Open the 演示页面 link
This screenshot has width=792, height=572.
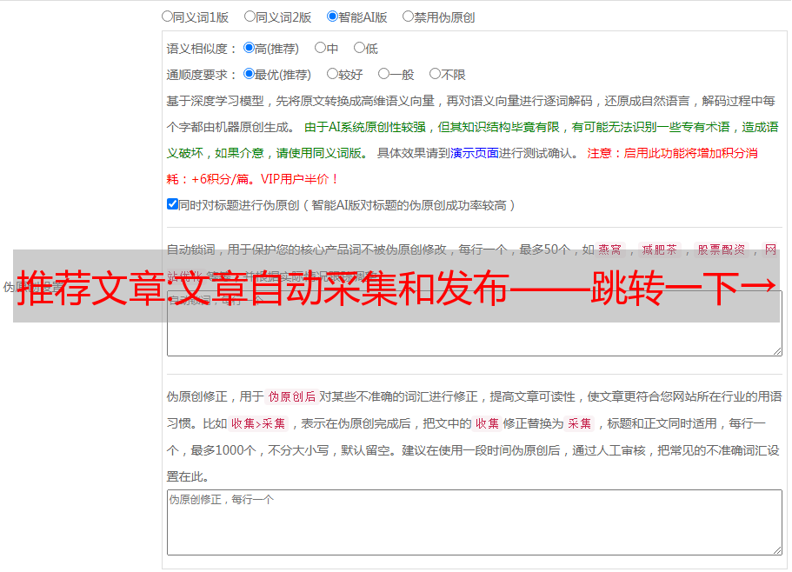click(x=474, y=153)
